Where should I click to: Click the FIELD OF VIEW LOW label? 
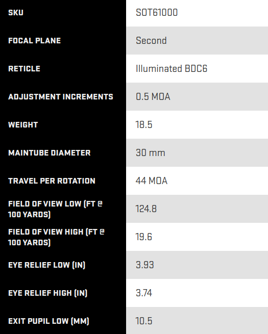pyautogui.click(x=56, y=209)
